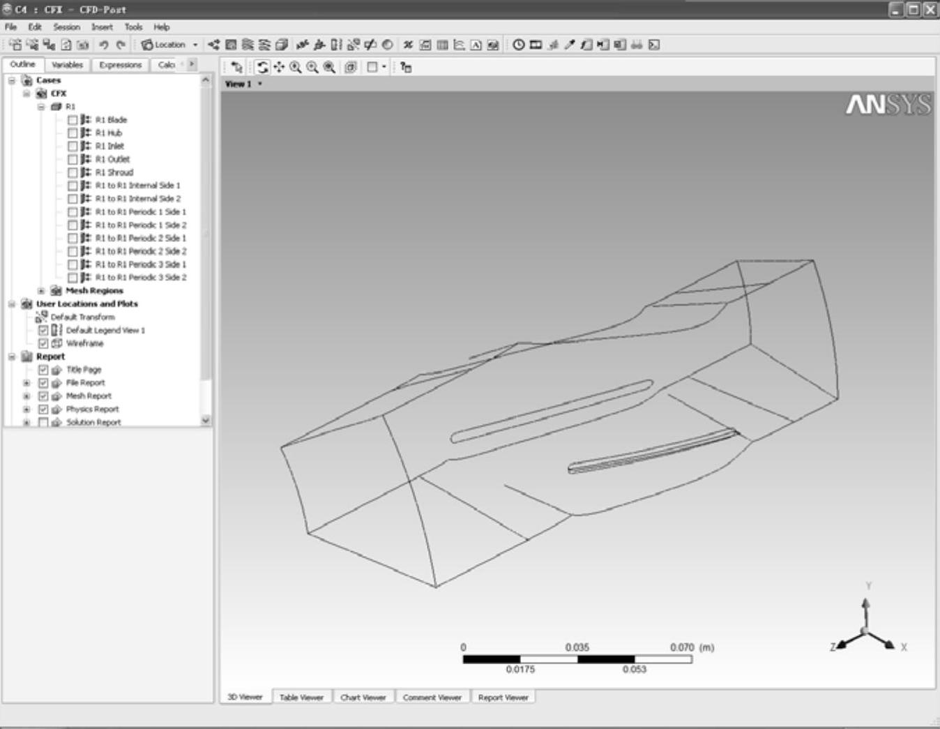Enable the R1 Blade checkbox
Viewport: 940px width, 729px height.
(73, 120)
